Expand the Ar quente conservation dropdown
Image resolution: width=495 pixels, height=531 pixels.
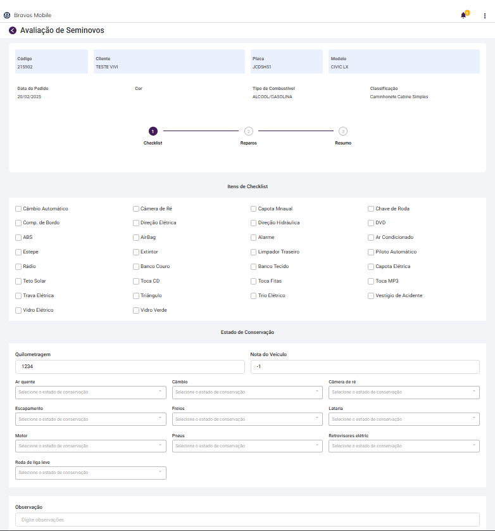click(x=91, y=392)
